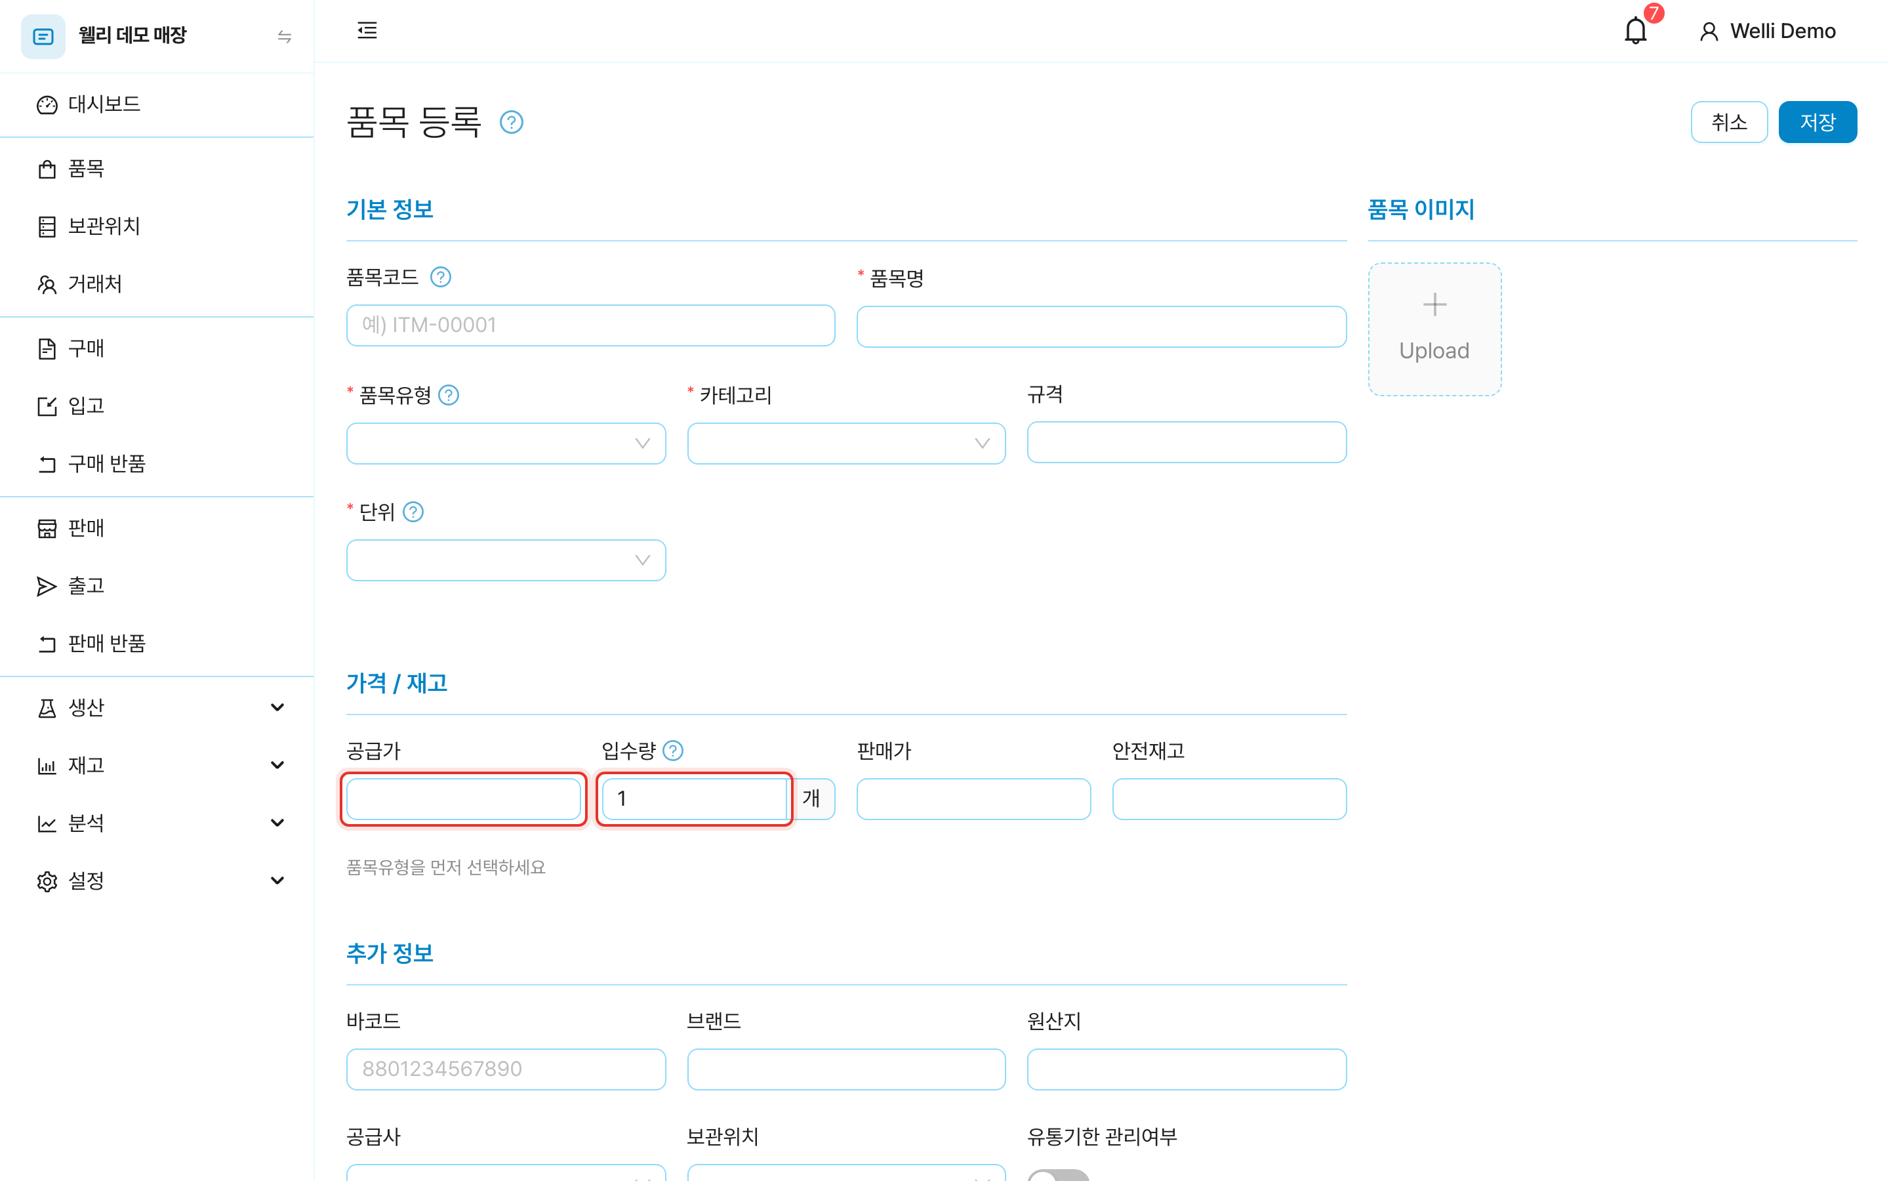Viewport: 1889px width, 1181px height.
Task: Open the 카테고리 dropdown
Action: click(846, 443)
